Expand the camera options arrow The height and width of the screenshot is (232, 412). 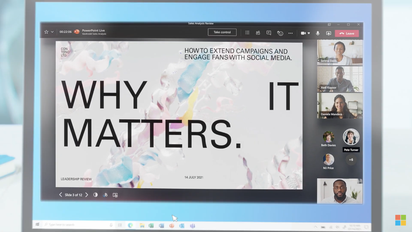click(x=309, y=34)
